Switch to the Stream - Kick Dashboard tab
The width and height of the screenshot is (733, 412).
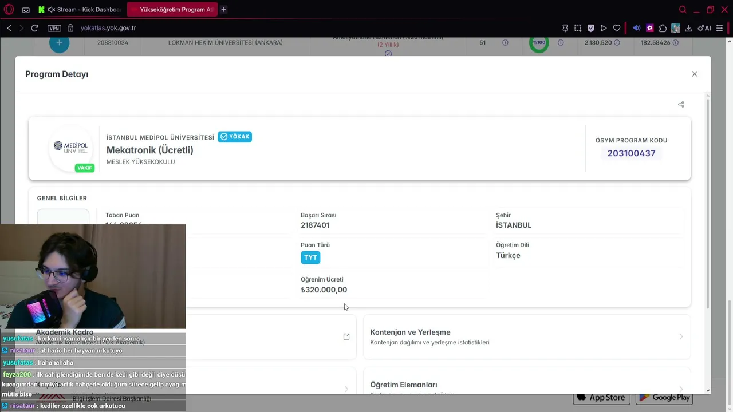(x=80, y=10)
